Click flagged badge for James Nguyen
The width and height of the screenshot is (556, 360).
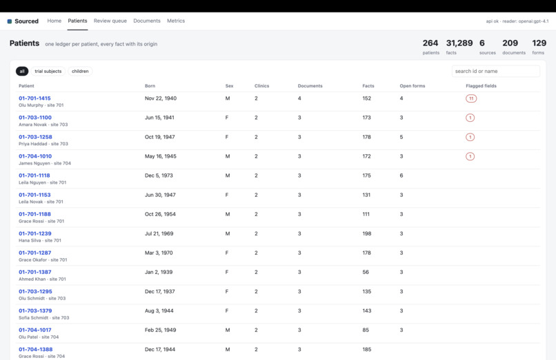pyautogui.click(x=470, y=156)
